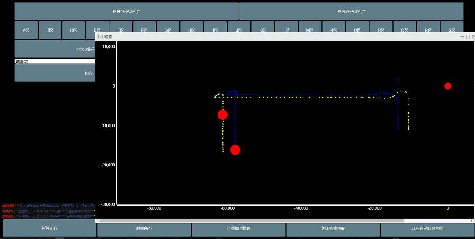Image resolution: width=475 pixels, height=239 pixels.
Task: Maximize the 即时位置 window
Action: pos(468,37)
